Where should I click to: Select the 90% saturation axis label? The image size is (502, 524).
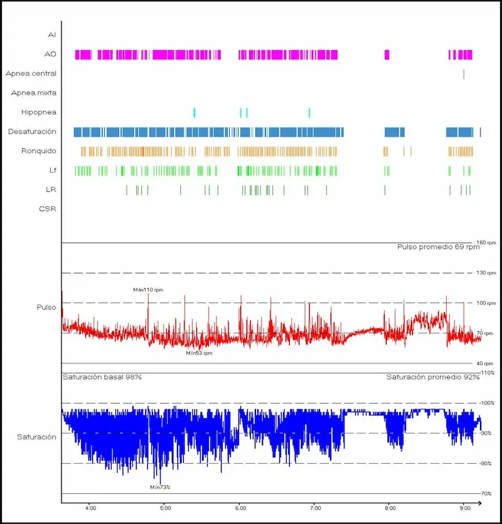pyautogui.click(x=486, y=434)
